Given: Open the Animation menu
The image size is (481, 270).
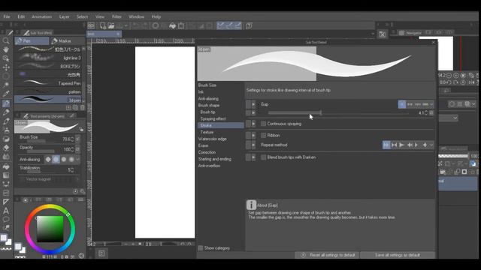Looking at the screenshot, I should [x=42, y=16].
